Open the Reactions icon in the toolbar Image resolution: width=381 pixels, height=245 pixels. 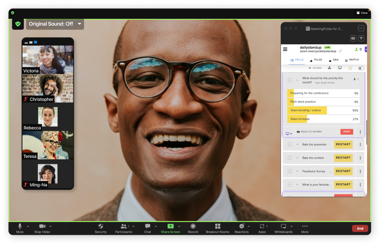point(241,226)
